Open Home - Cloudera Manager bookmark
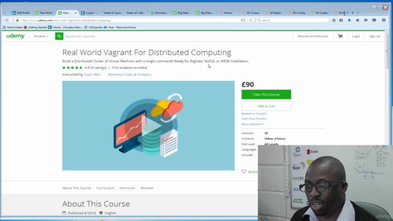The width and height of the screenshot is (393, 221). pos(65,27)
